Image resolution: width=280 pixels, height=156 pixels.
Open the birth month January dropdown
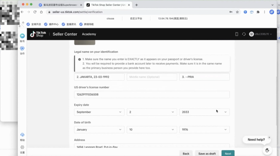point(99,130)
